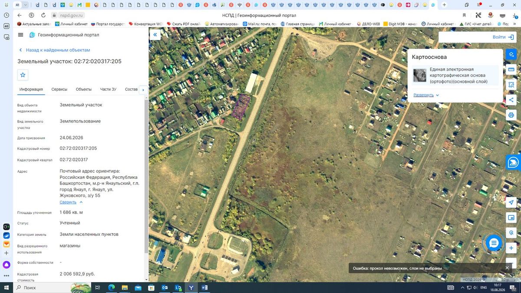Screen dimensions: 521x293
Task: Collapse the left information panel
Action: point(155,35)
